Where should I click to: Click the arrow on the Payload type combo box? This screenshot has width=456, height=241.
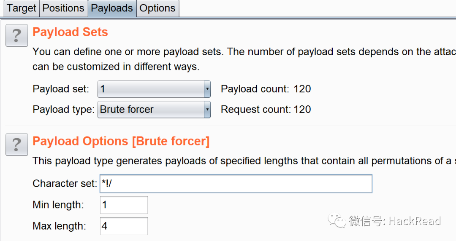point(207,110)
